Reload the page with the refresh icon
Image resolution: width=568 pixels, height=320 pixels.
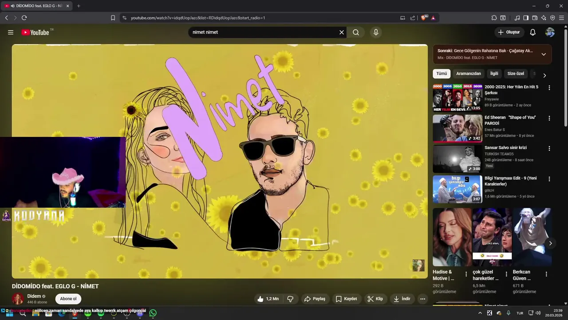coord(24,18)
